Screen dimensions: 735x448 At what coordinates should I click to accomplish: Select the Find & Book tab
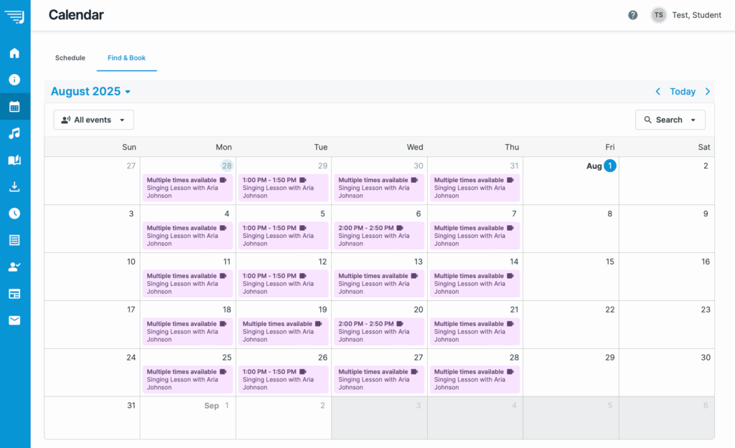coord(126,58)
